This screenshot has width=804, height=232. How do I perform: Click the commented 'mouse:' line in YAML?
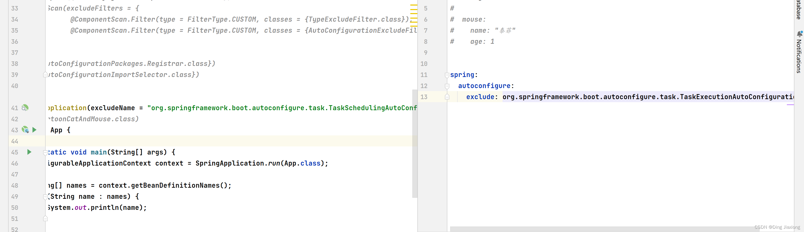coord(468,19)
